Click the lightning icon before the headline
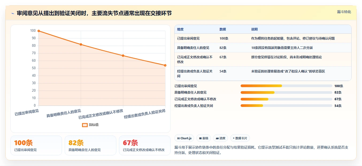 [x=13, y=13]
